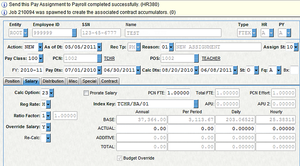
Task: Click the ACTUAL Annual salary input field
Action: click(142, 128)
